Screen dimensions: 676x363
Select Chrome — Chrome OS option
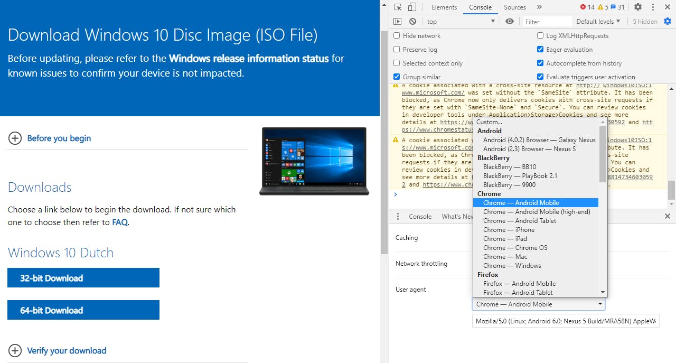(536, 248)
